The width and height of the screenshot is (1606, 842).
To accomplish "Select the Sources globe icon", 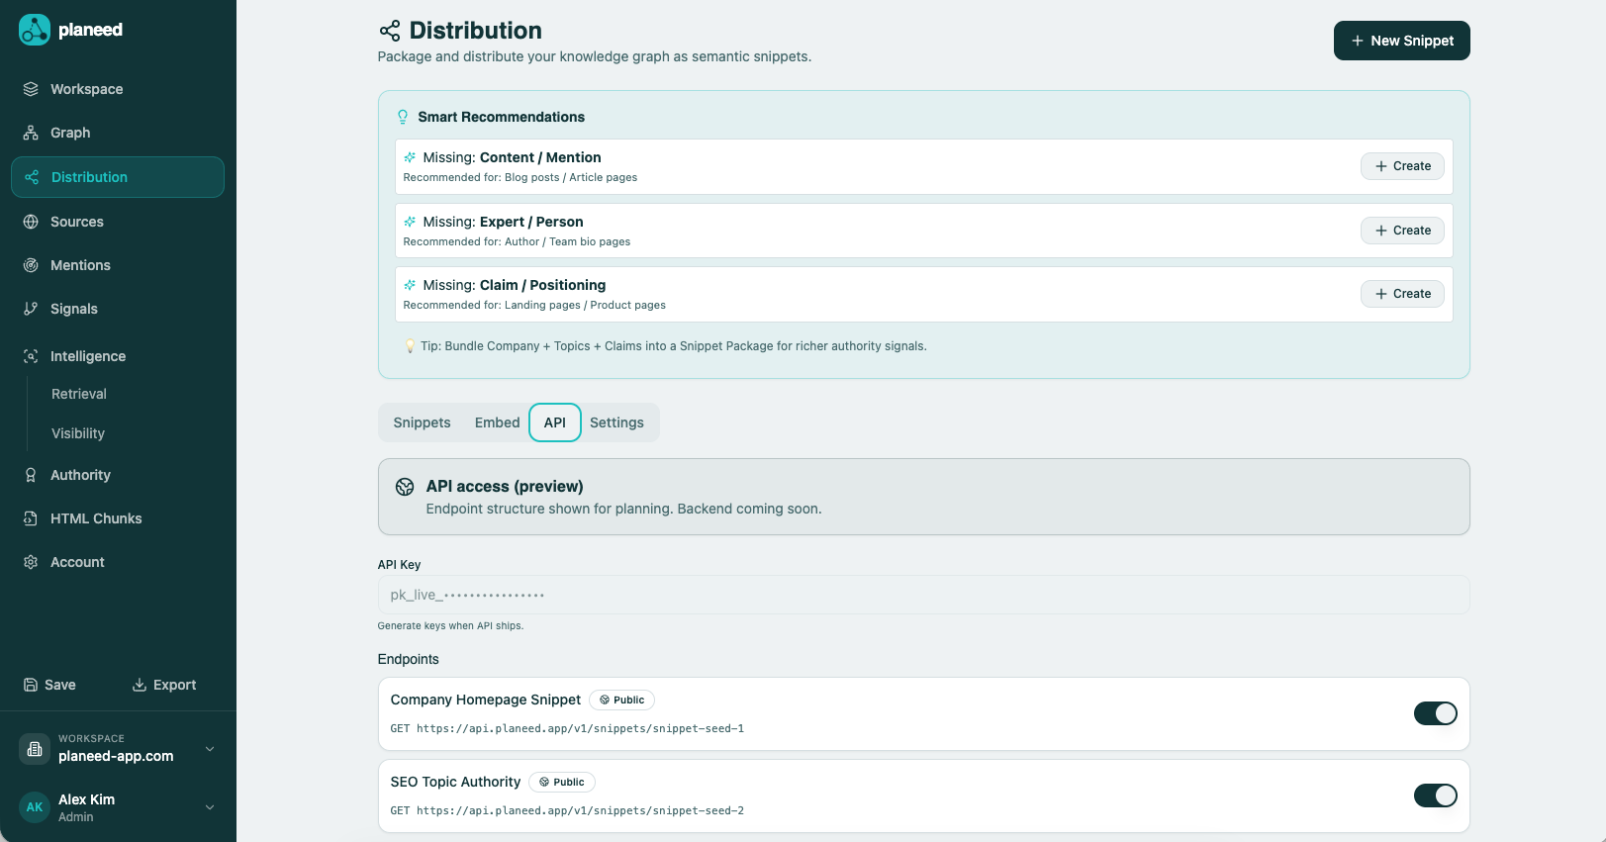I will [x=31, y=222].
